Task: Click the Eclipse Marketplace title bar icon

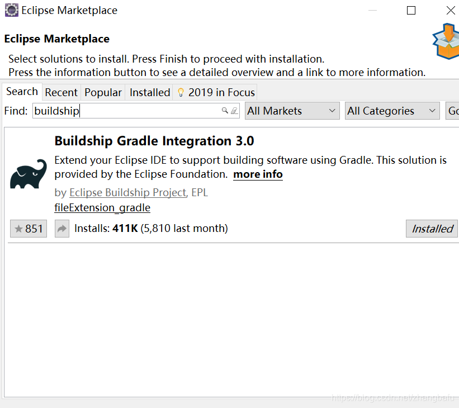Action: pyautogui.click(x=12, y=10)
